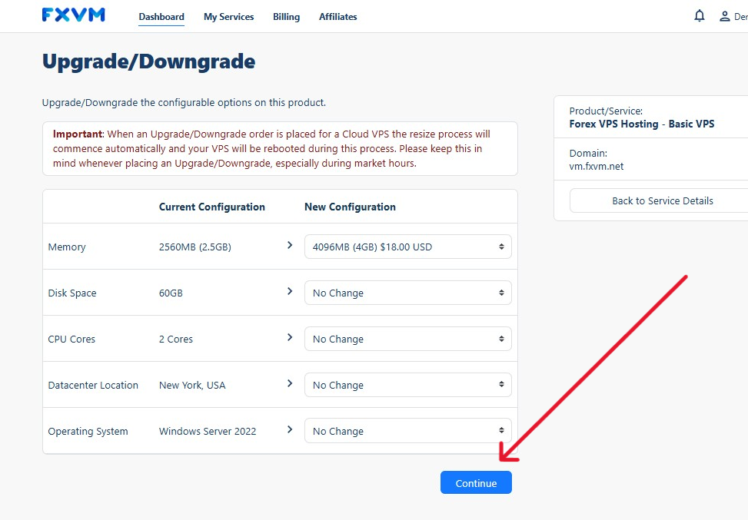The image size is (748, 520).
Task: Expand the Operating System dropdown
Action: (407, 432)
